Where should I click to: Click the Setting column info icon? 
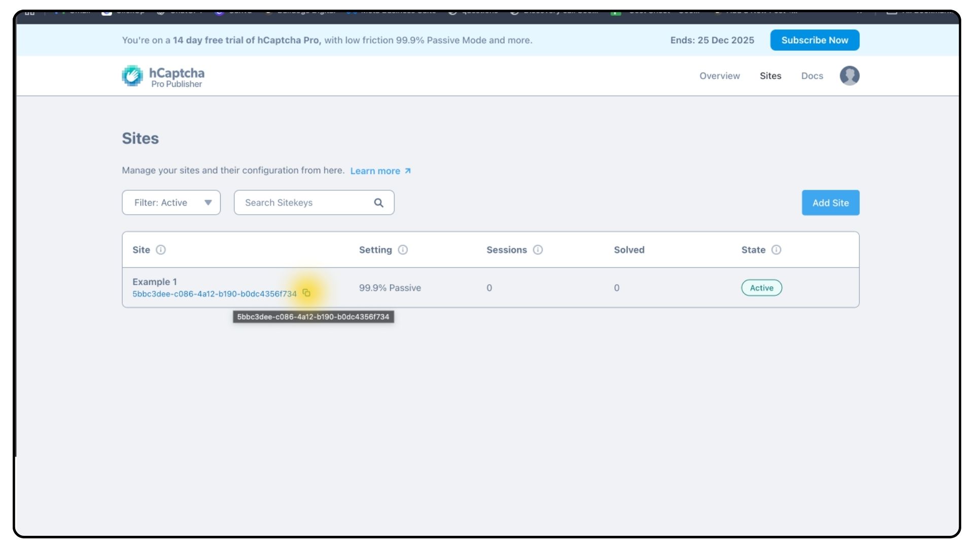tap(403, 250)
